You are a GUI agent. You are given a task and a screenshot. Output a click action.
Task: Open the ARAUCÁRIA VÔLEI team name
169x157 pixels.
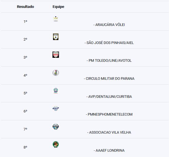(110, 25)
